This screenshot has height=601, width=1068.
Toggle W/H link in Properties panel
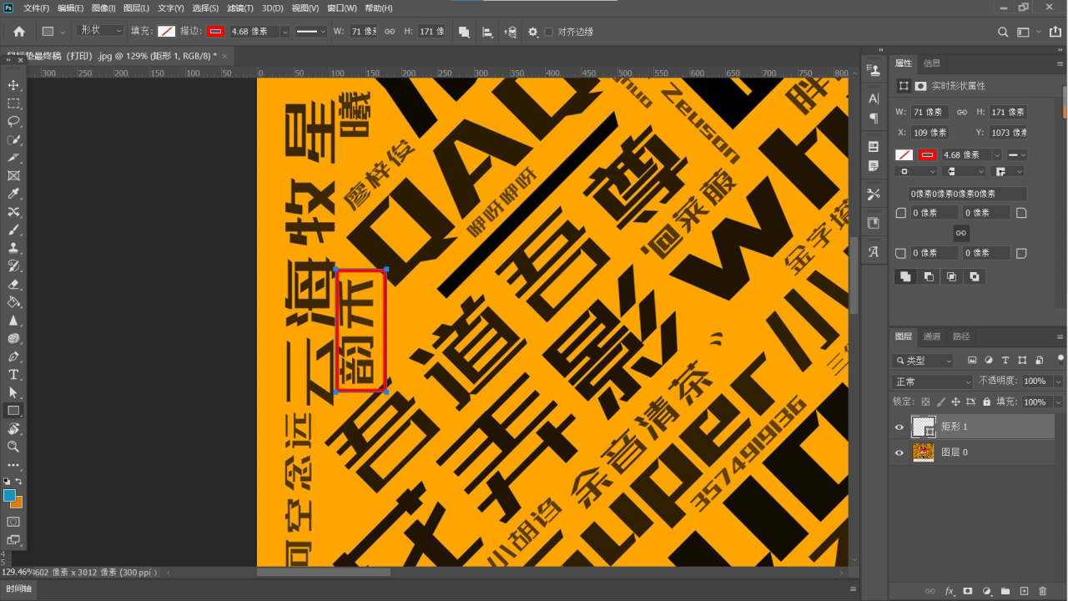961,112
